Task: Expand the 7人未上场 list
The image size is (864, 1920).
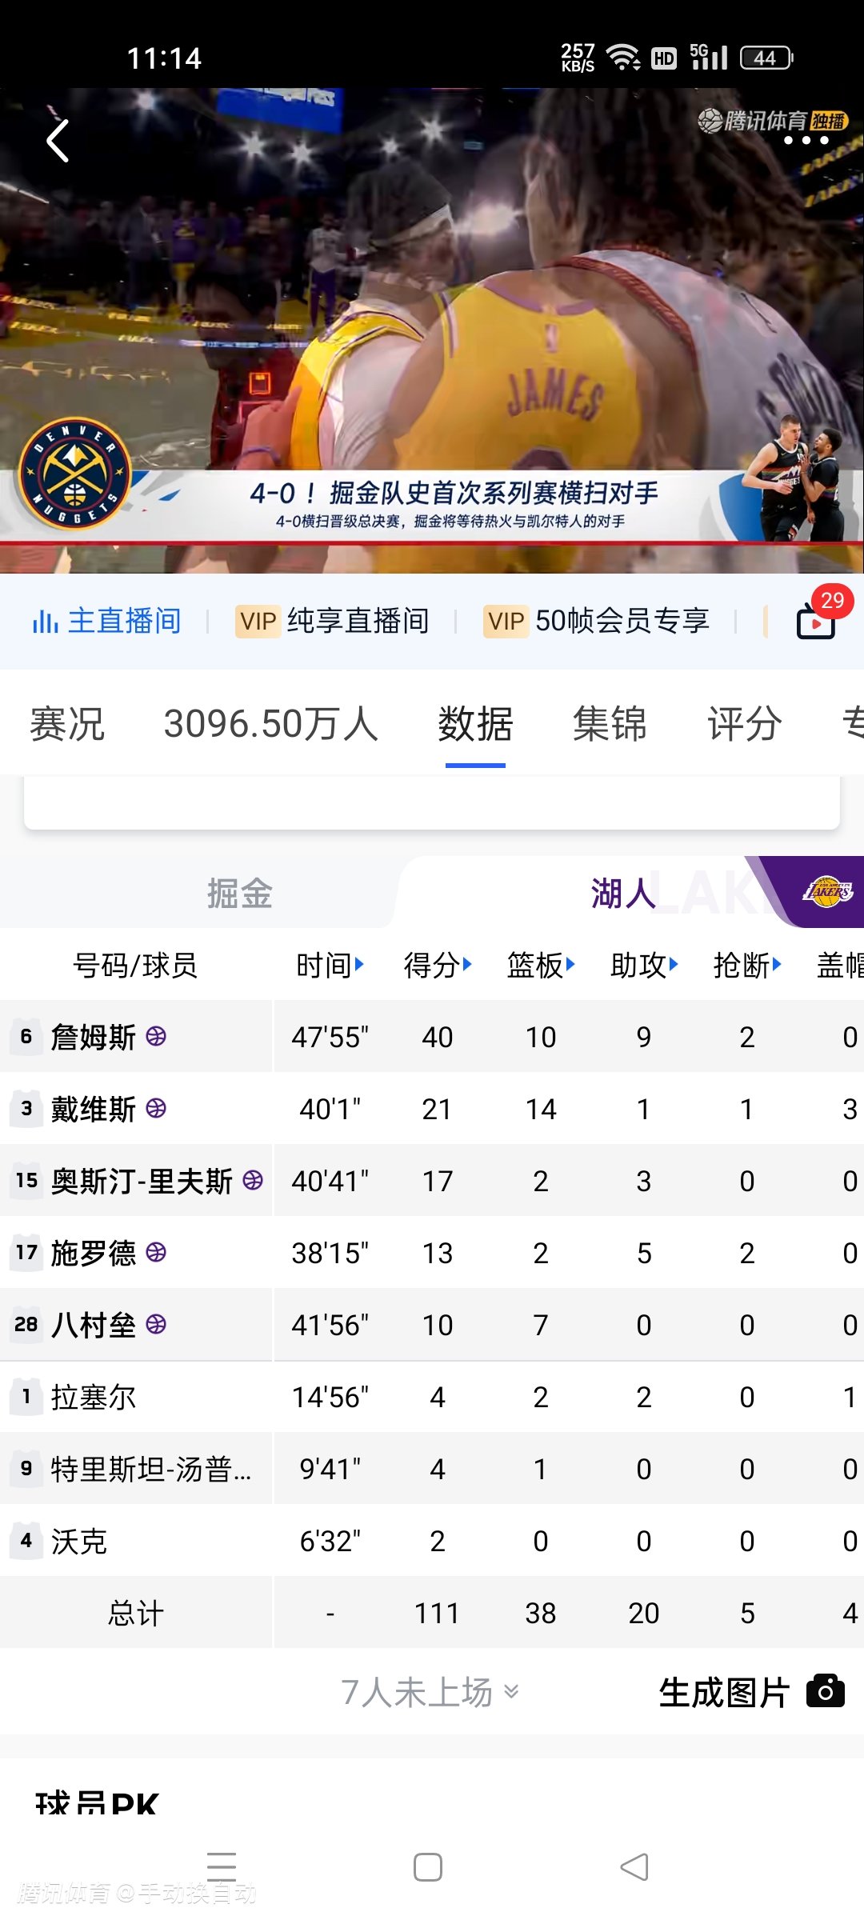Action: 430,1692
